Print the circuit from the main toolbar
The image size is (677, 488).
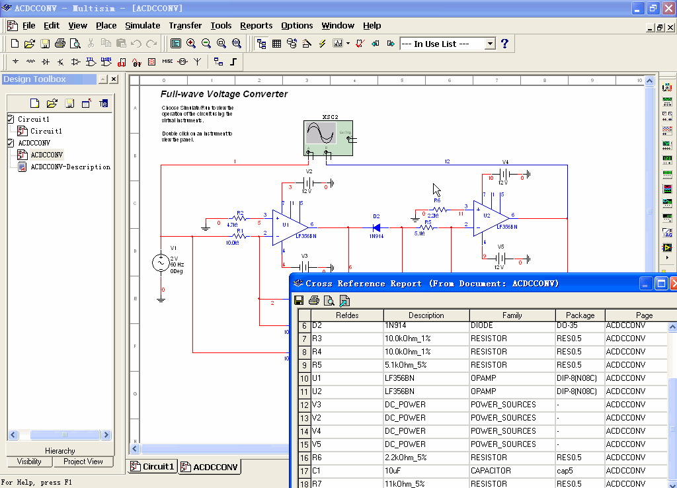[x=60, y=44]
